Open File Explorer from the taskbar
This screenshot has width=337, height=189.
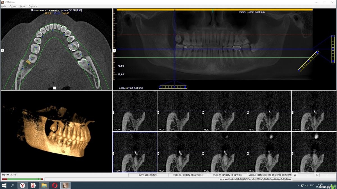pyautogui.click(x=44, y=185)
